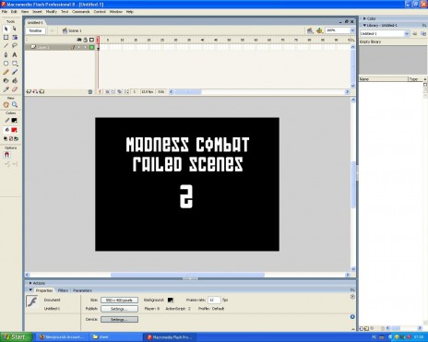Select the Paint Bucket tool

15,80
